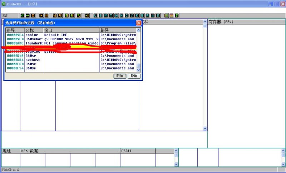Click D:\Program Files path of ThunderM
286x173 pixels.
coord(118,43)
